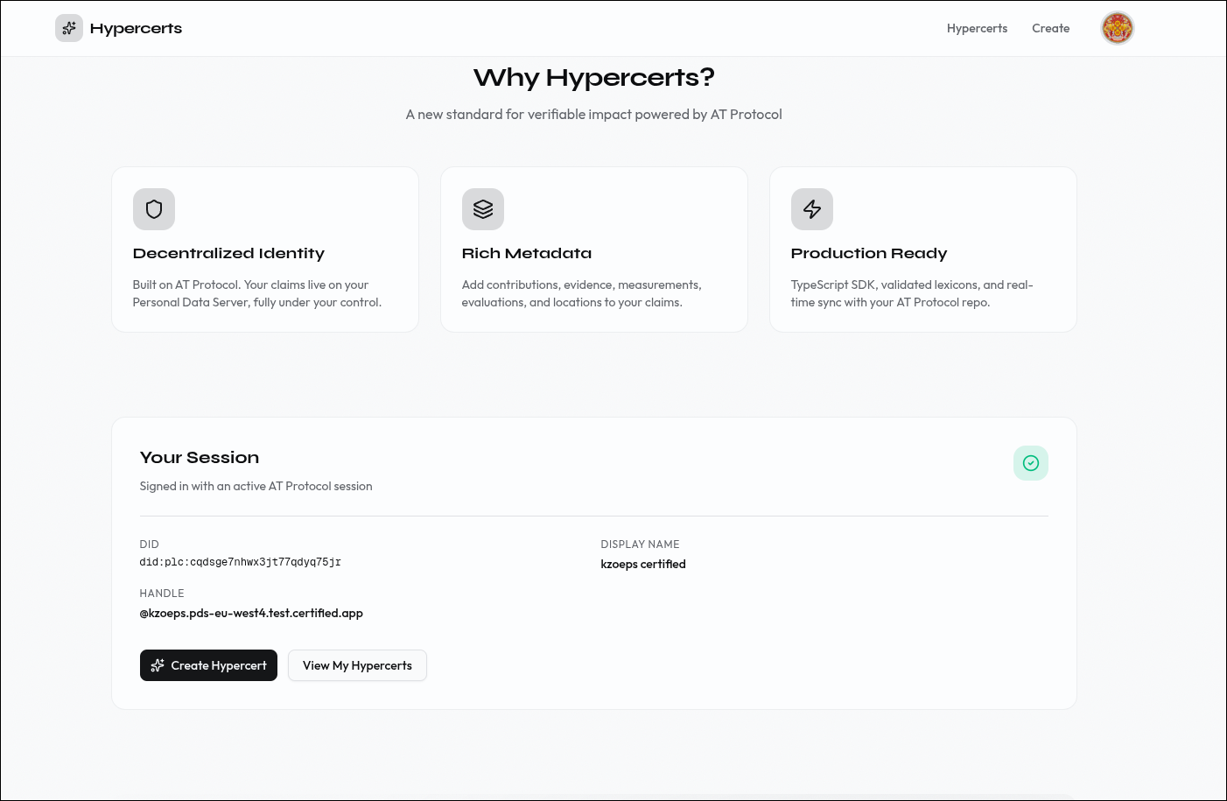Click the Decentralized Identity card heading
The width and height of the screenshot is (1227, 801).
tap(228, 253)
